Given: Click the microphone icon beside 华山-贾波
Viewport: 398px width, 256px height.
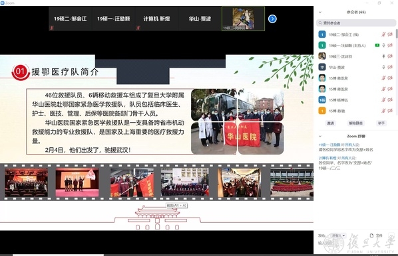Looking at the screenshot, I should (x=383, y=67).
